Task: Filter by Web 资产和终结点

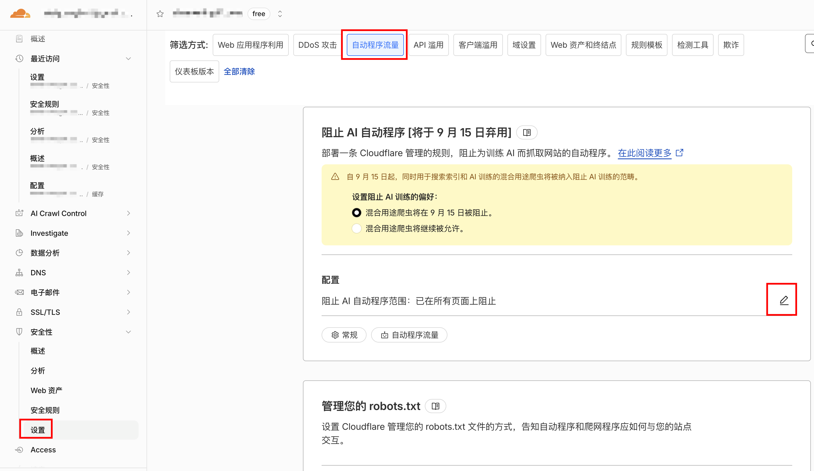Action: tap(583, 45)
